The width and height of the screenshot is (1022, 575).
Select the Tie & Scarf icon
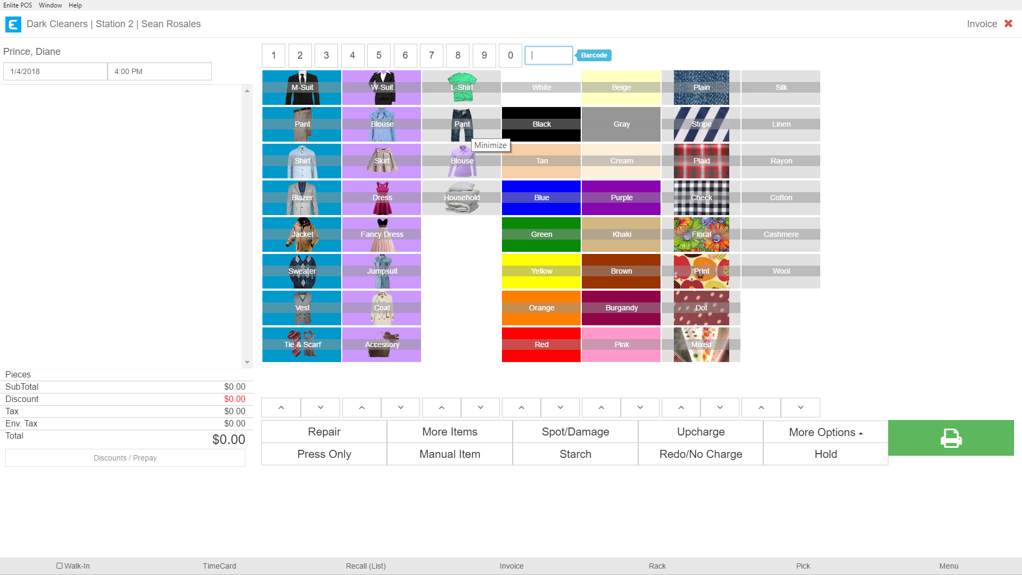tap(302, 344)
